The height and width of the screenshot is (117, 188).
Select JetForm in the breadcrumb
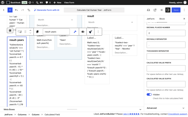pyautogui.click(x=8, y=115)
